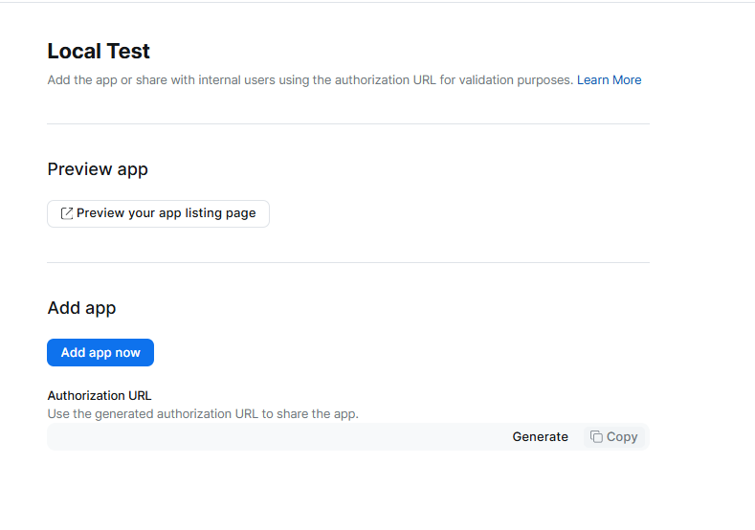Screen dimensions: 755x530
Task: Click the Add app now button
Action: click(x=100, y=353)
